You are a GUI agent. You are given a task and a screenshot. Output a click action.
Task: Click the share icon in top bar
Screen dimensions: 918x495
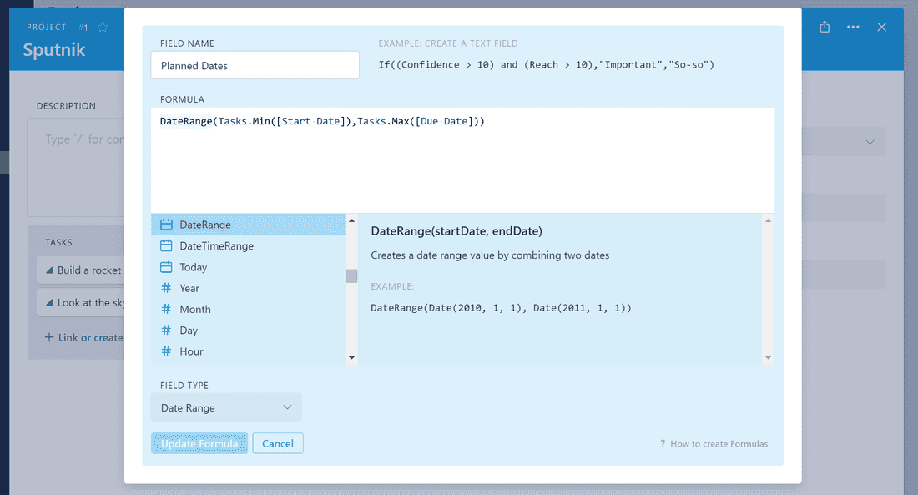[825, 27]
